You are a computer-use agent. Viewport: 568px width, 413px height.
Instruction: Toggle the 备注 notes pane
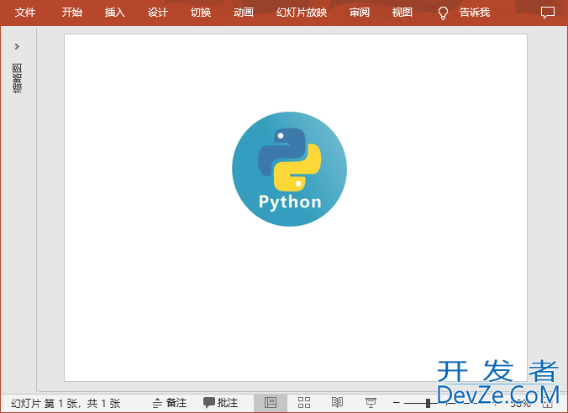click(x=169, y=403)
